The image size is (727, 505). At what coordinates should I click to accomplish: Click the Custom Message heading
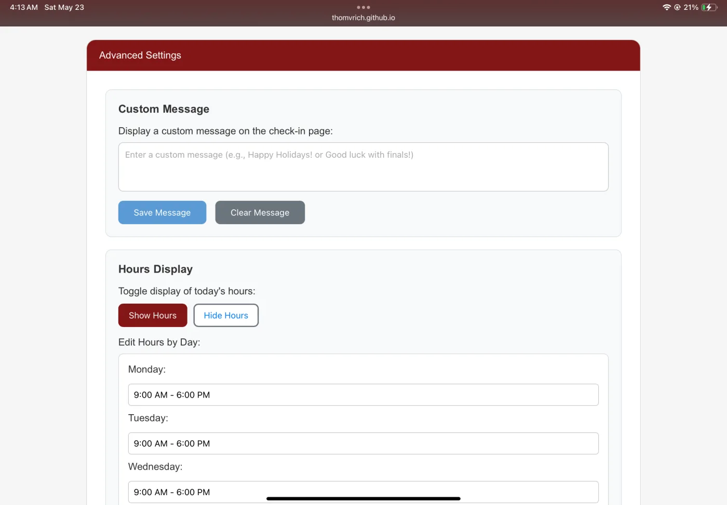point(164,109)
